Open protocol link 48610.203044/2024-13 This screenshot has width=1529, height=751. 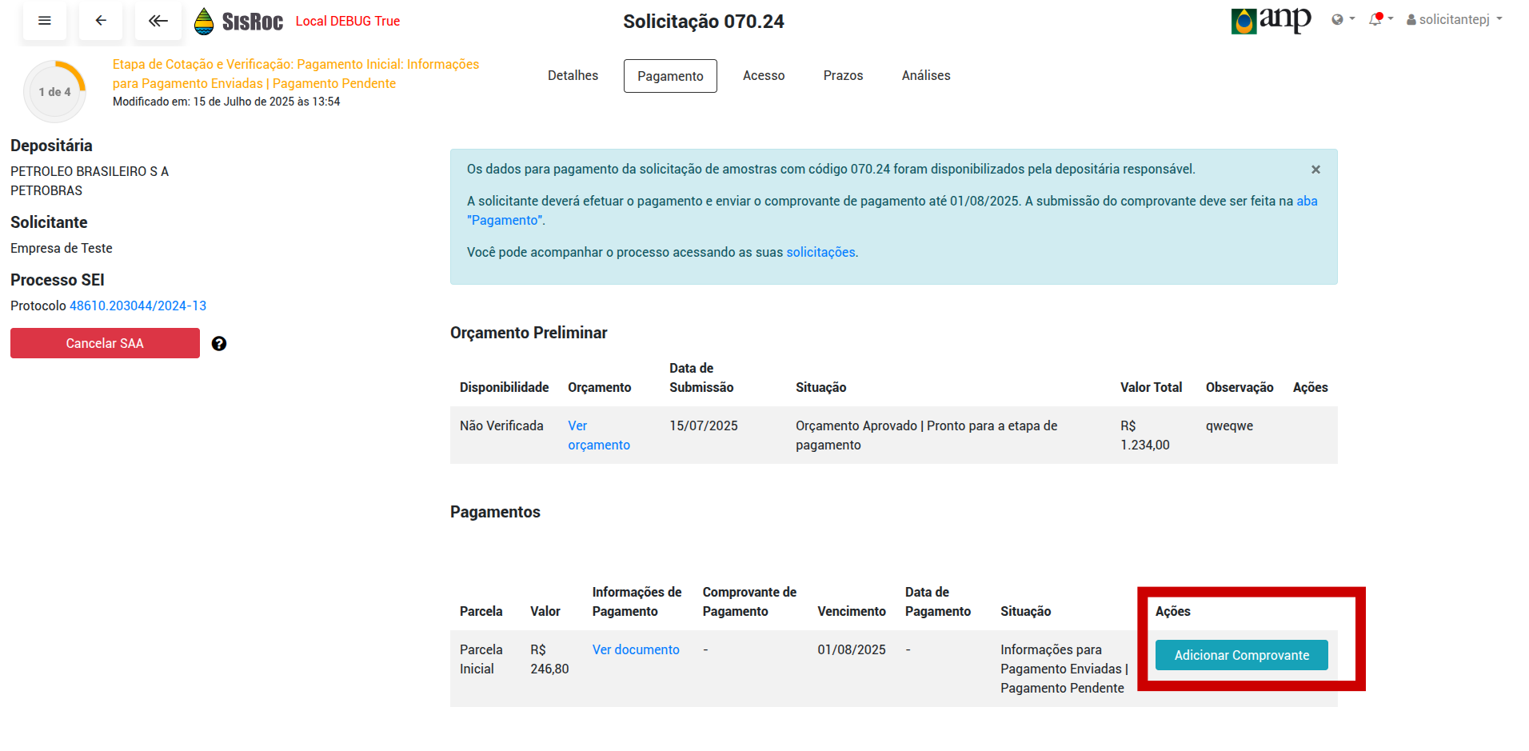(138, 306)
